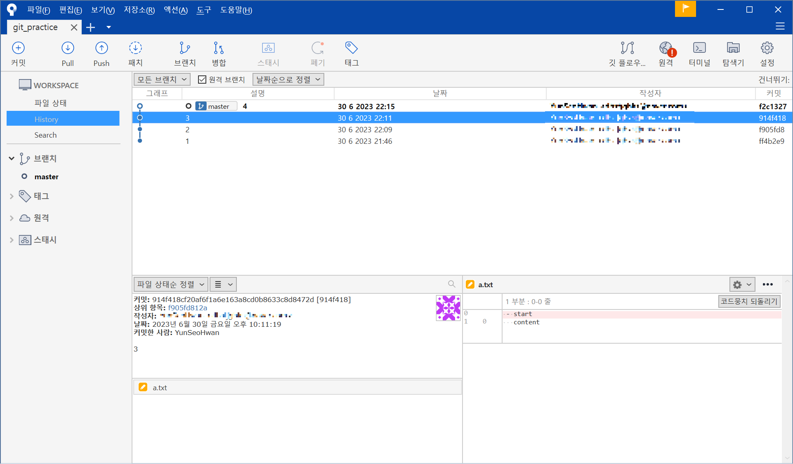Open the 액션(A) menu
Screen dimensions: 793x464
[176, 10]
